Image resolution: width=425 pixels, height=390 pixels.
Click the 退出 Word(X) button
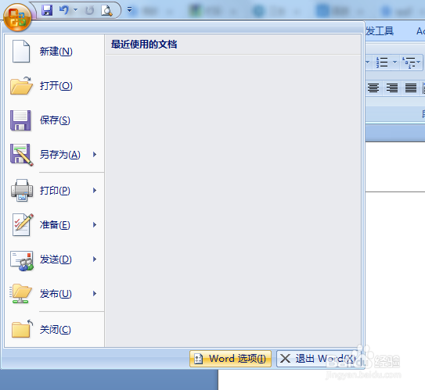click(319, 359)
